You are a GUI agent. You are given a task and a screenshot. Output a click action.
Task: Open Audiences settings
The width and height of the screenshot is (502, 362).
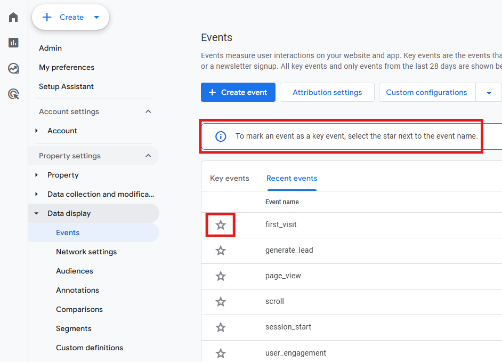tap(75, 271)
